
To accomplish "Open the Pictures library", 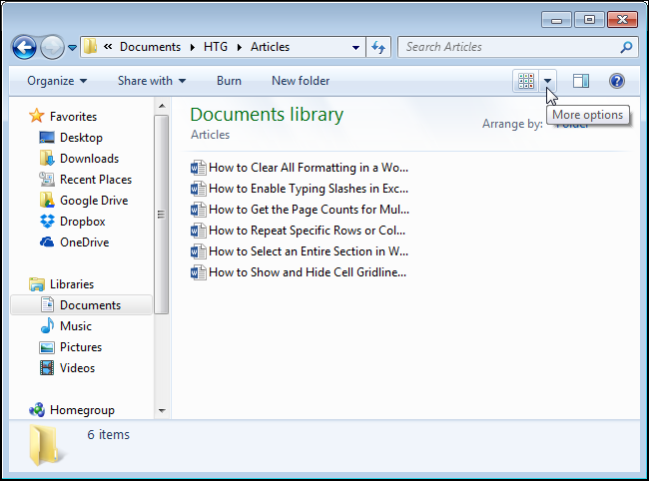I will 81,347.
